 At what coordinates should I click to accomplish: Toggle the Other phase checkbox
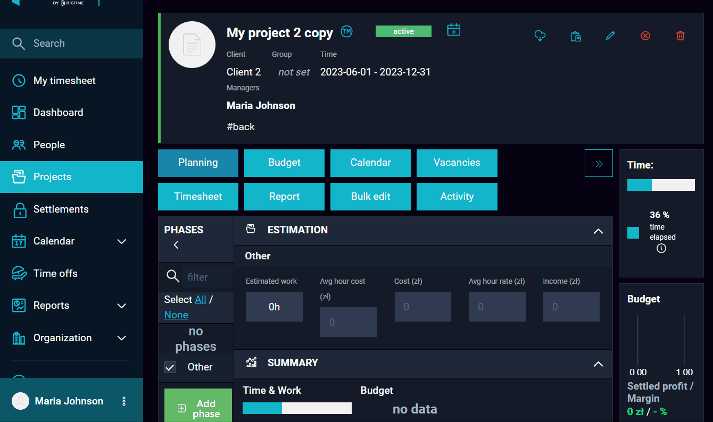[x=170, y=367]
